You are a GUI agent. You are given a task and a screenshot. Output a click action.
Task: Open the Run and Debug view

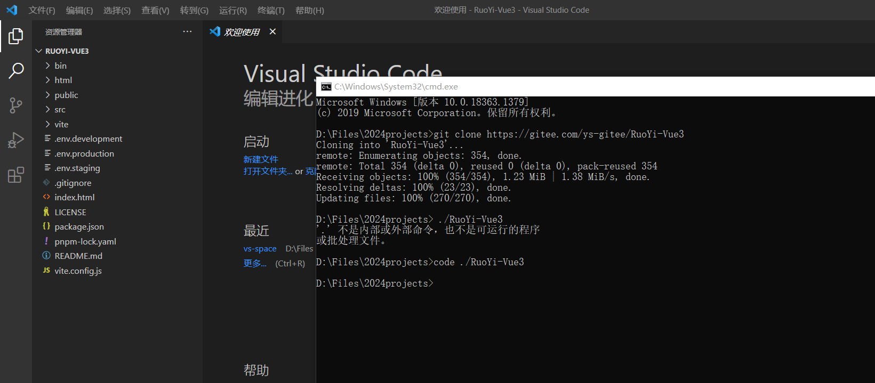[x=16, y=140]
